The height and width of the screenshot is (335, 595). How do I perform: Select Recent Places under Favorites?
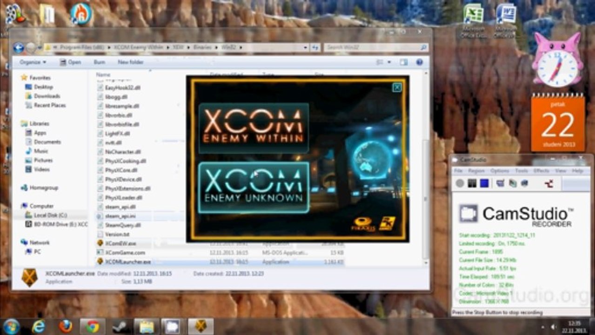(45, 106)
